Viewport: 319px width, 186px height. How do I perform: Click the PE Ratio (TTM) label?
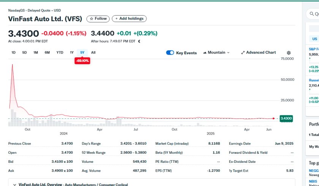pyautogui.click(x=167, y=162)
